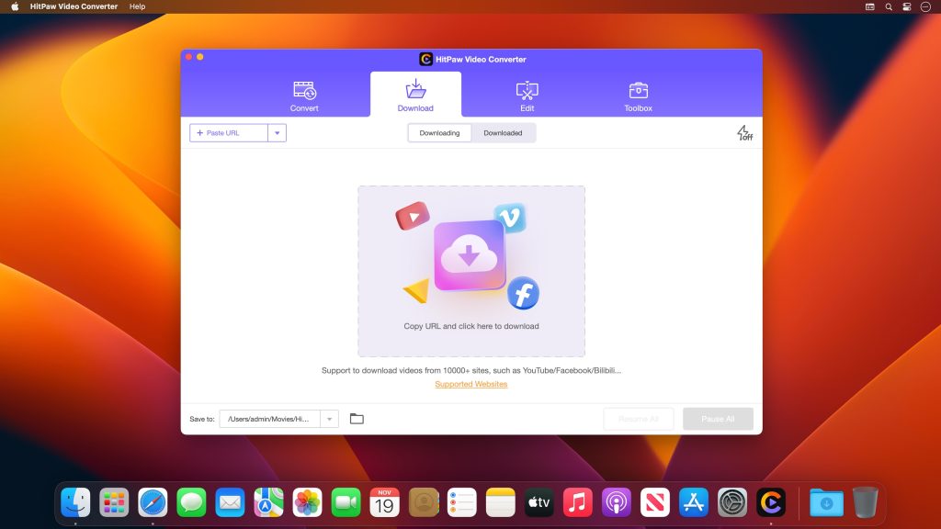This screenshot has height=529, width=941.
Task: Expand the date on the Dock calendar icon
Action: [384, 502]
